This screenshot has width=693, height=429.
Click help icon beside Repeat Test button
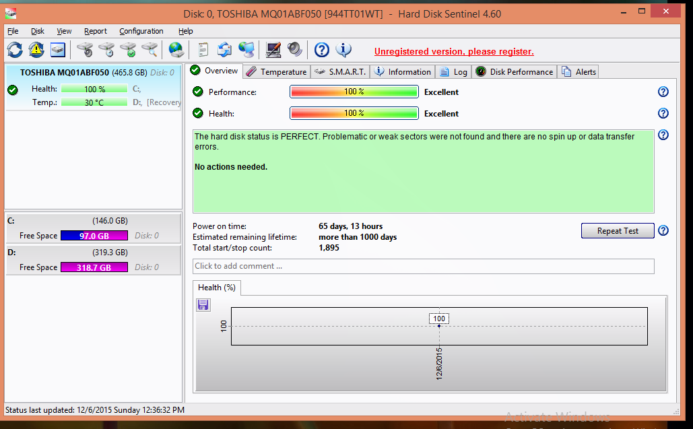663,230
